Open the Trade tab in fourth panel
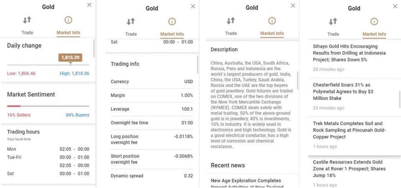Screen dimensions: 401x188 point(333,34)
